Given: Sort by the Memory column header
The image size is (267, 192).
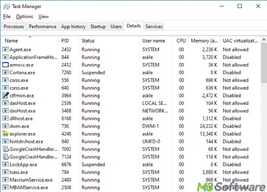Looking at the screenshot, I should (x=204, y=41).
